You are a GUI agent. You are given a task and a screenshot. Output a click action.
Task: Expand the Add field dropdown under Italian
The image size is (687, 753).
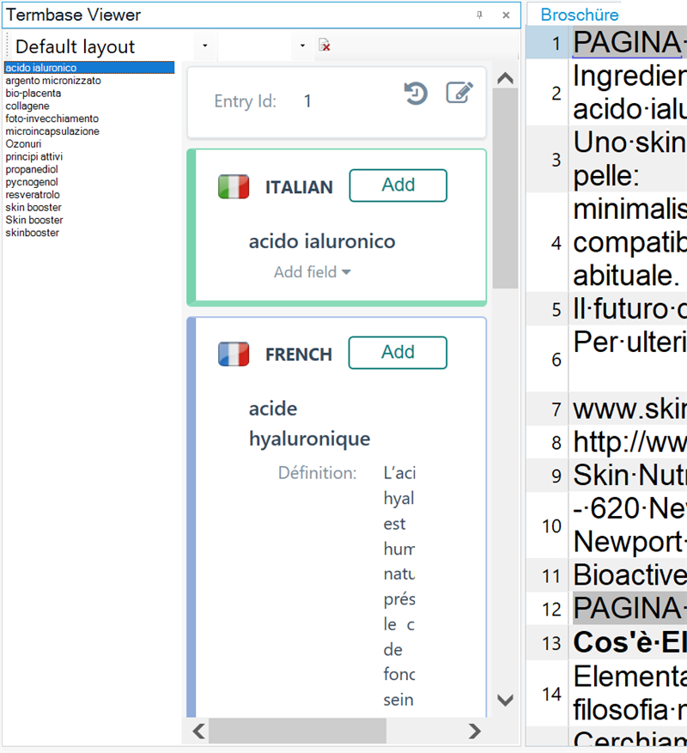313,272
